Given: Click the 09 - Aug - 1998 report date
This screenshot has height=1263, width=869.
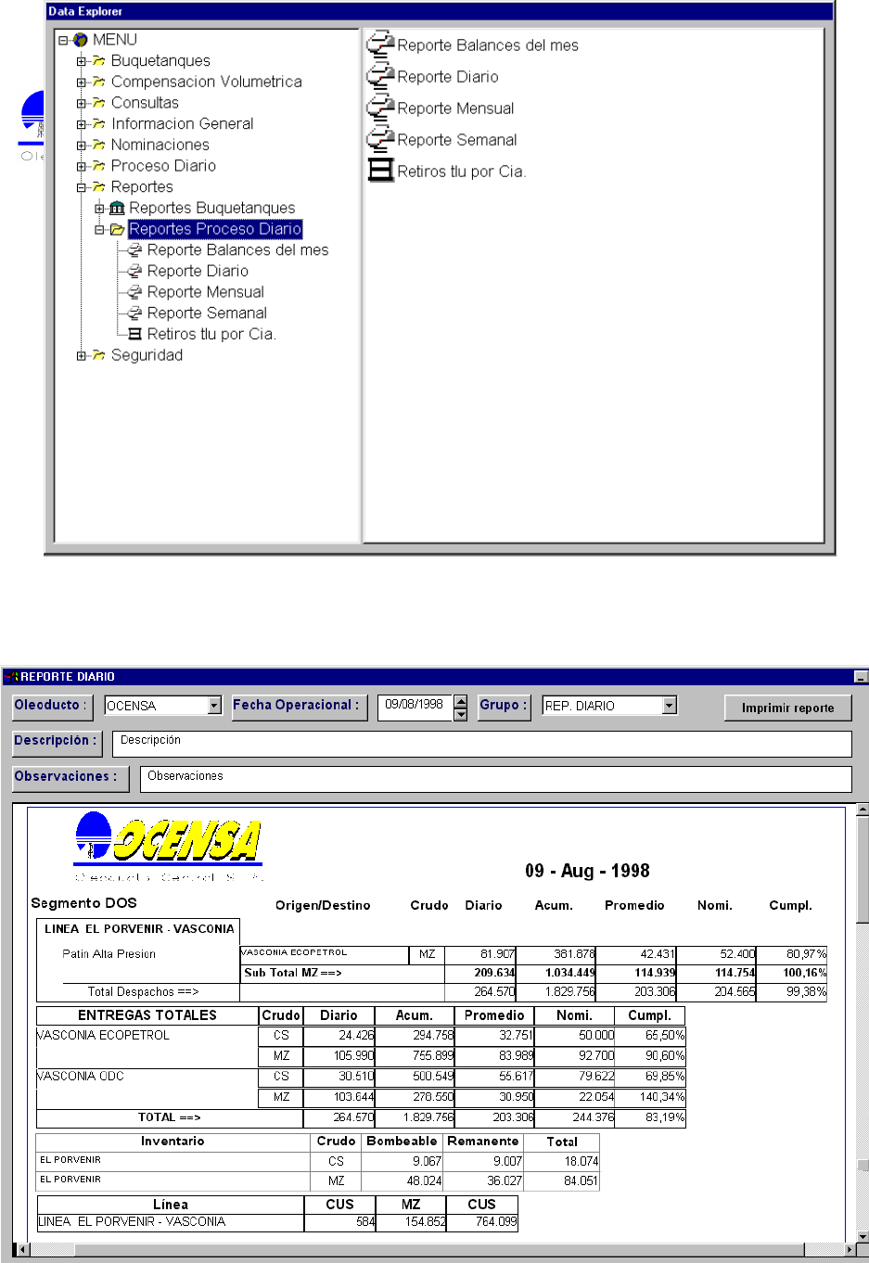Looking at the screenshot, I should click(587, 871).
